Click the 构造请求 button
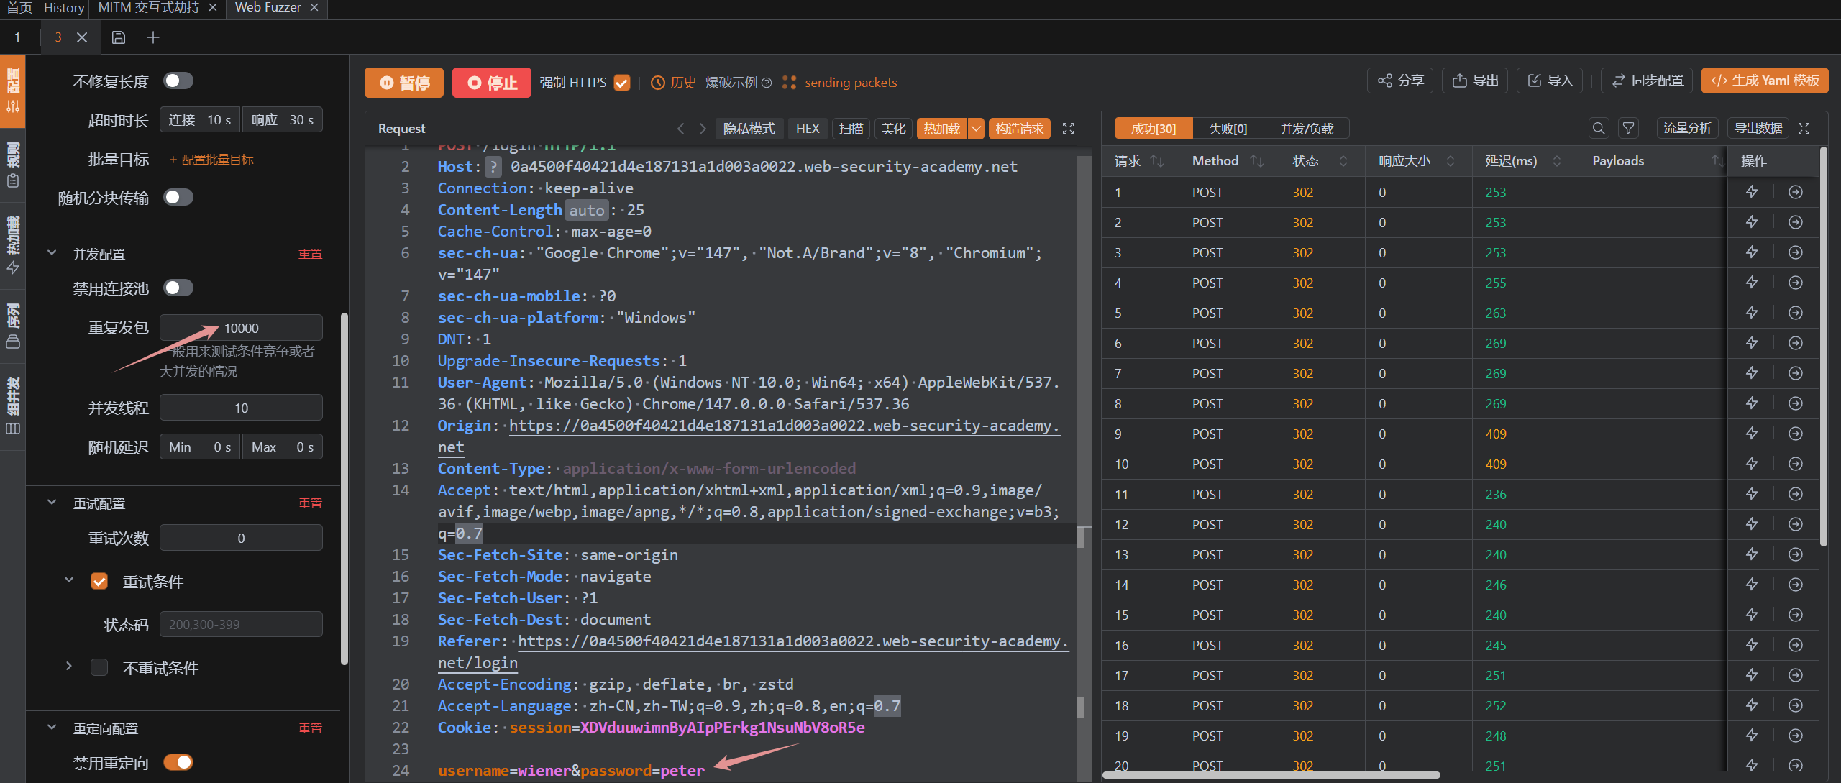The image size is (1841, 783). click(x=1020, y=129)
